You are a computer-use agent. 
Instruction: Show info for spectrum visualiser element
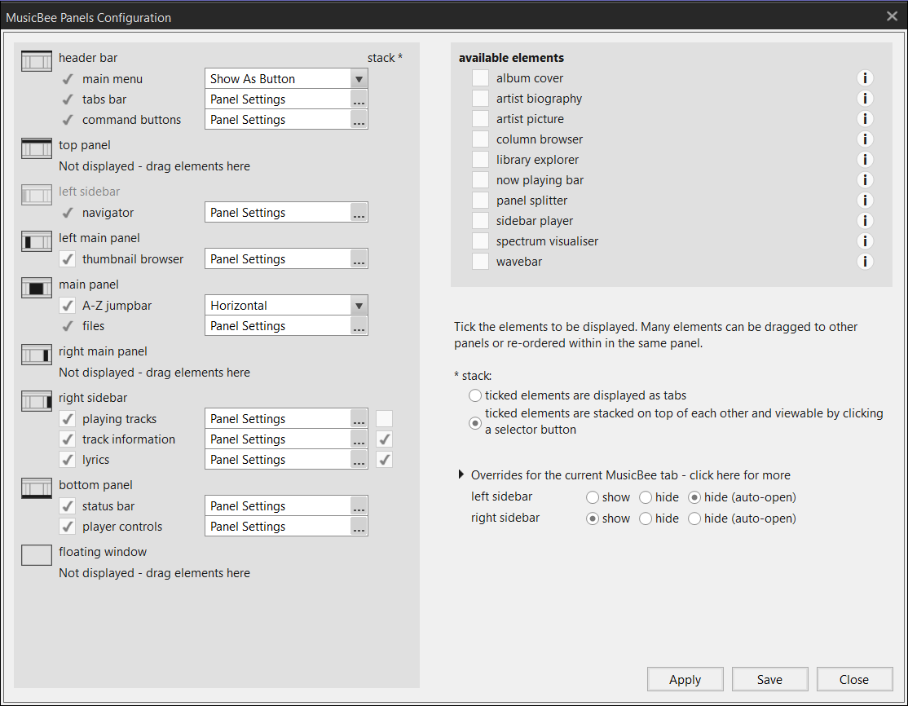point(865,241)
